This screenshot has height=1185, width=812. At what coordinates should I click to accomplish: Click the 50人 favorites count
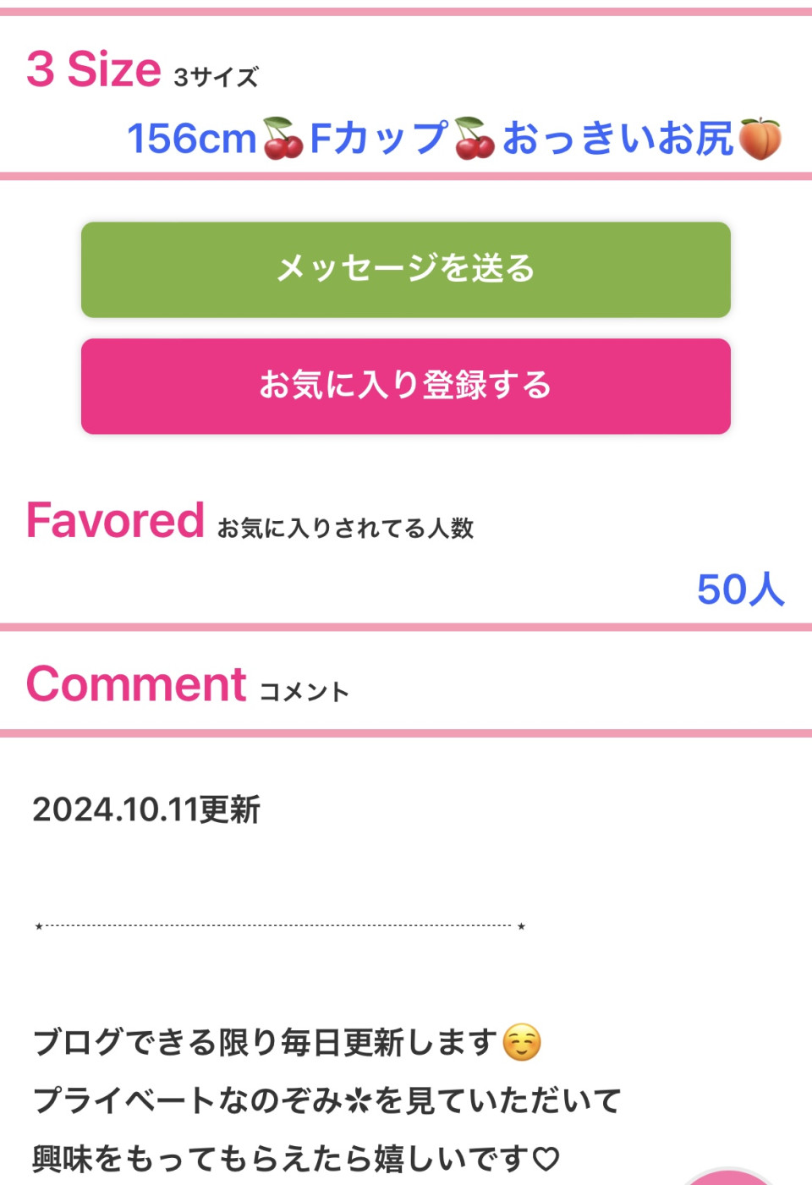pyautogui.click(x=740, y=590)
